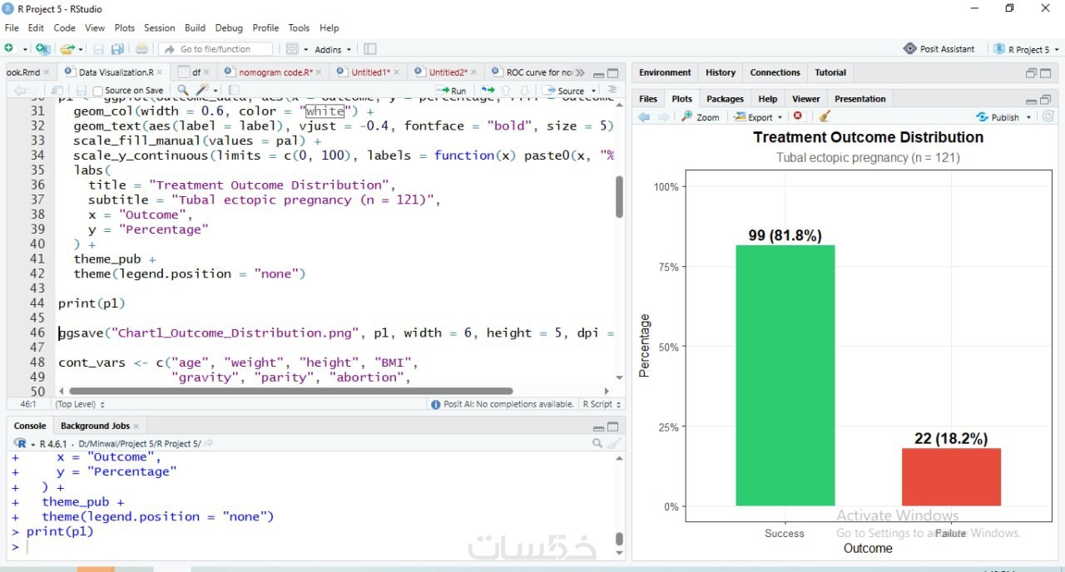This screenshot has height=572, width=1065.
Task: Expand the R Project 5 project menu
Action: pos(1028,49)
